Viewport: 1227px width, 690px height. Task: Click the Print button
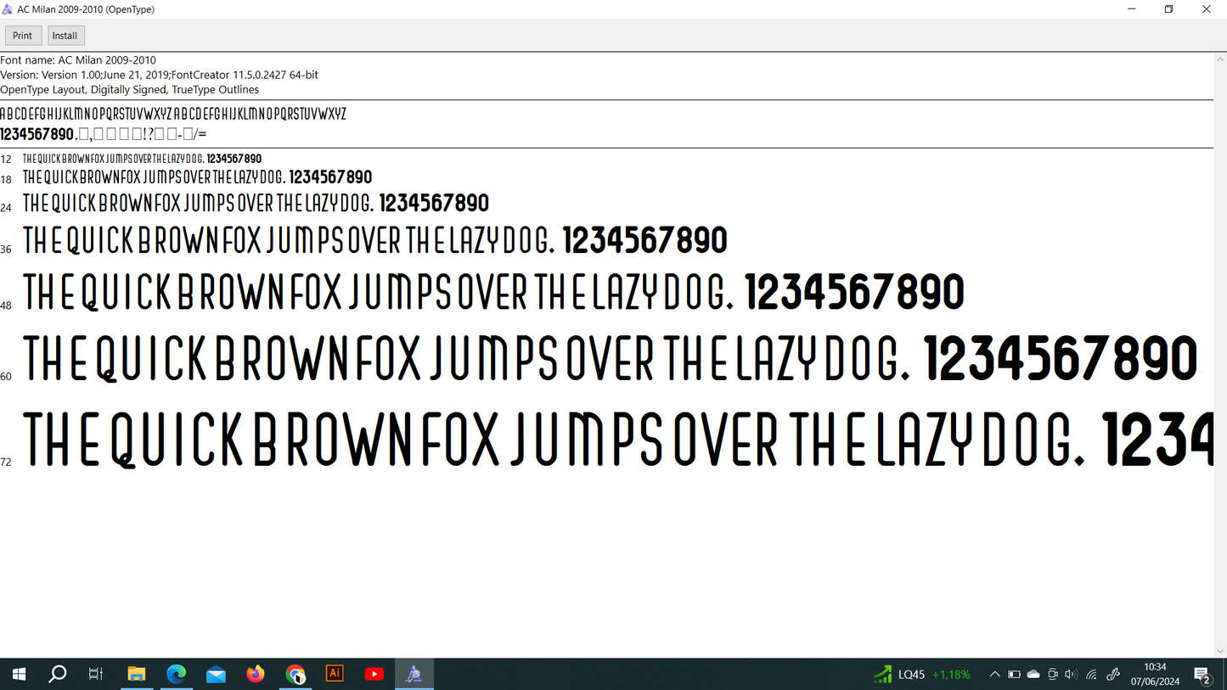pyautogui.click(x=23, y=36)
